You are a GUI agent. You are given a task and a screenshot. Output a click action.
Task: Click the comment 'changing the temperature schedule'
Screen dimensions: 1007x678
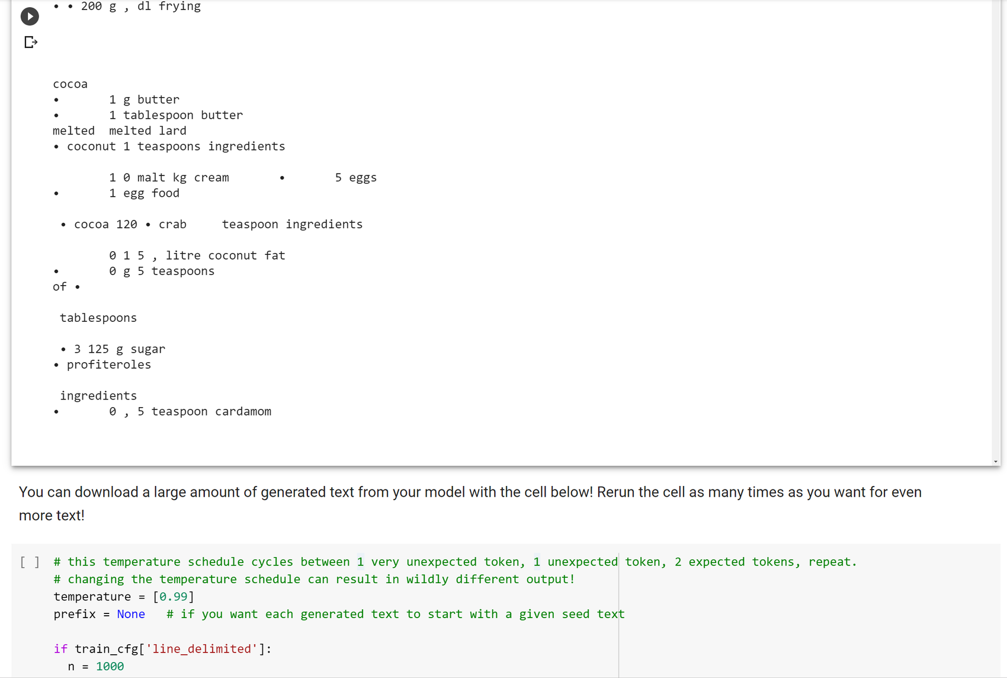point(314,579)
